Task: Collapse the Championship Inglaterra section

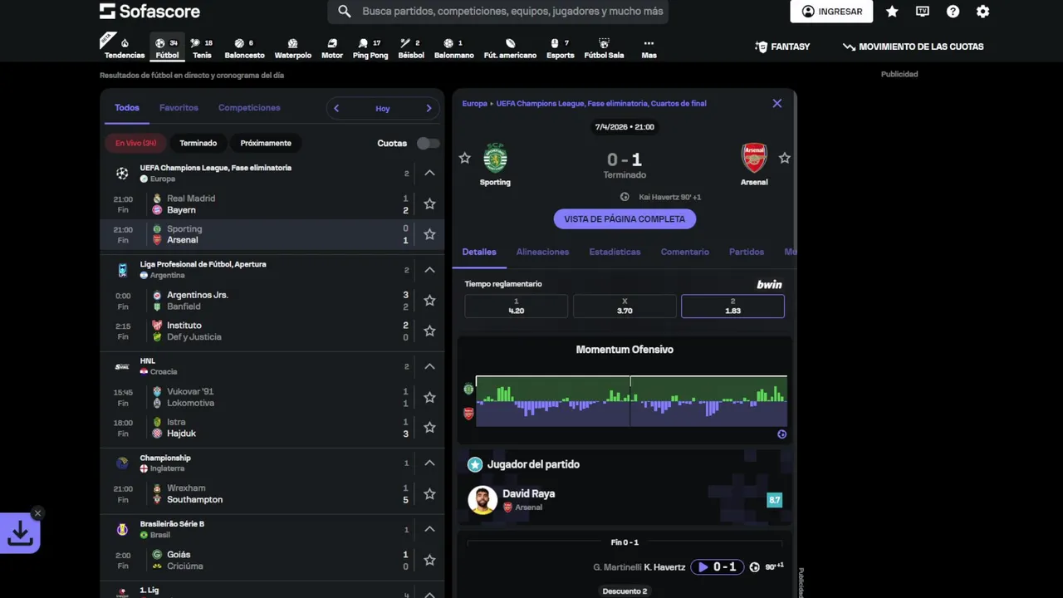Action: [x=429, y=463]
